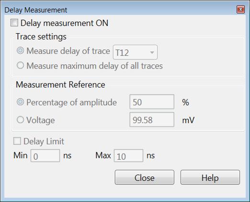This screenshot has width=250, height=202.
Task: Click the Voltage label text
Action: (x=41, y=120)
